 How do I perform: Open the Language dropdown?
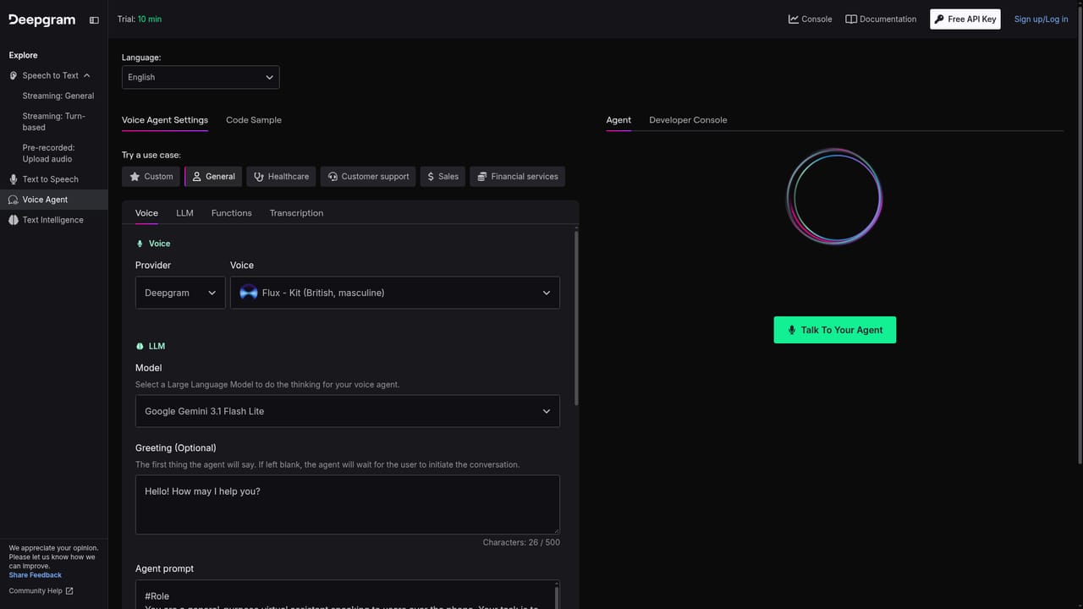tap(201, 77)
